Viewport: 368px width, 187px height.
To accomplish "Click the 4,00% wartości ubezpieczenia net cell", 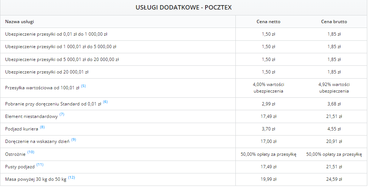I will click(x=268, y=88).
